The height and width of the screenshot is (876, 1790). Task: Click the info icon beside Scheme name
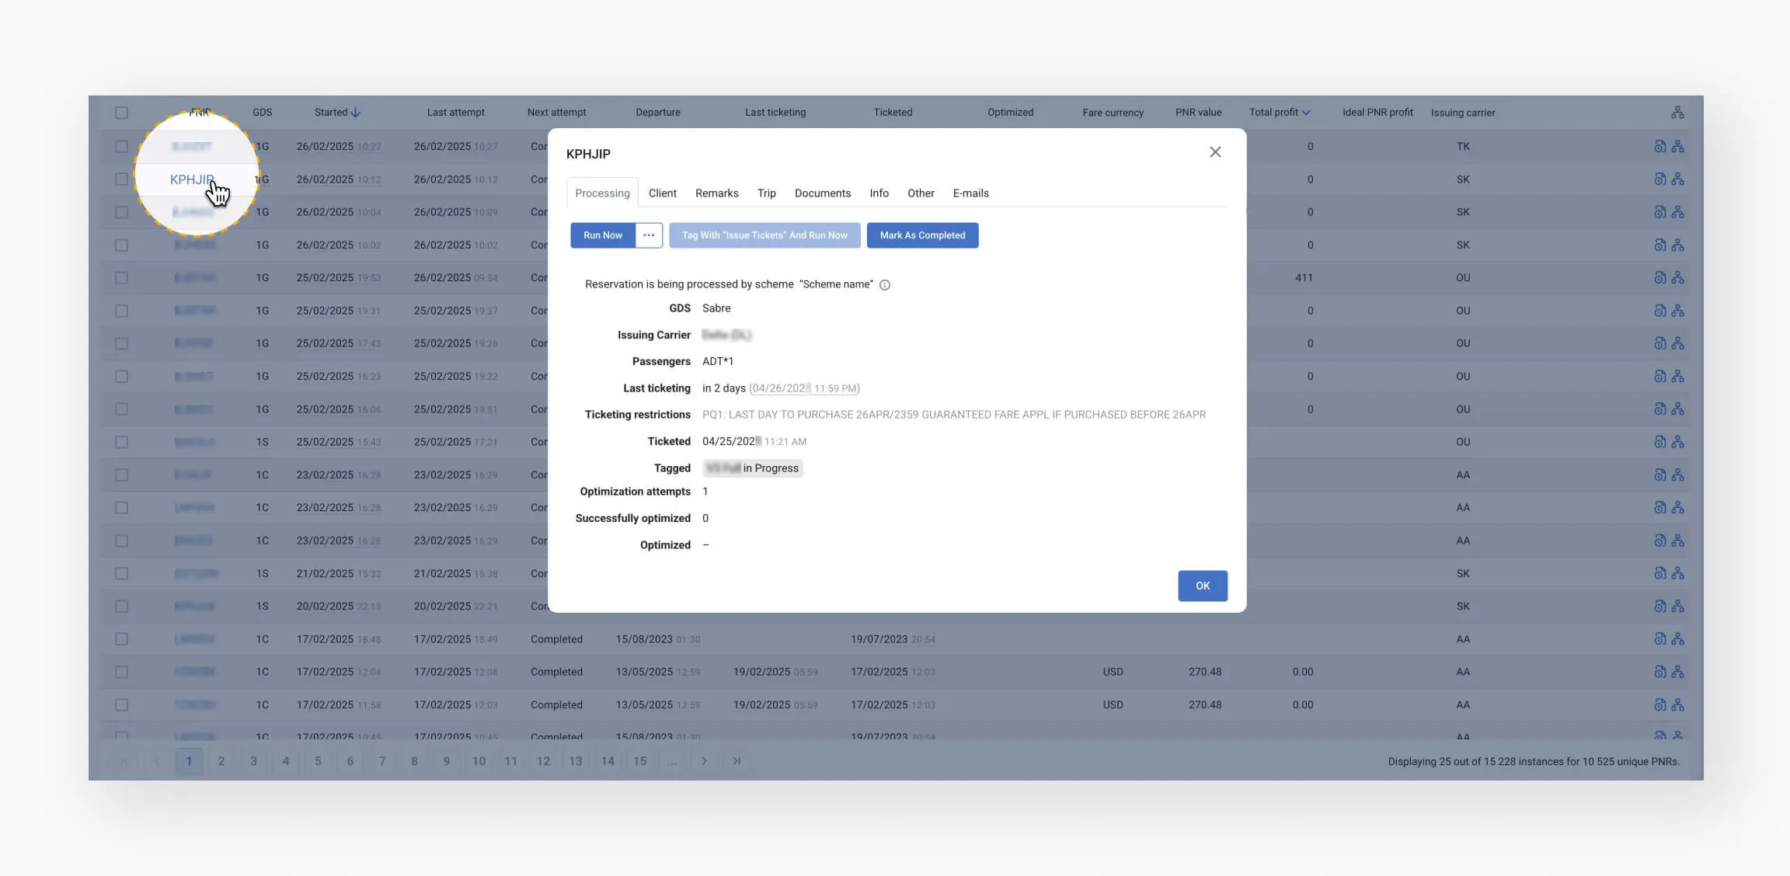pyautogui.click(x=884, y=285)
